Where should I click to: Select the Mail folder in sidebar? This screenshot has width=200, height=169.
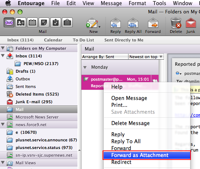coord(39,109)
